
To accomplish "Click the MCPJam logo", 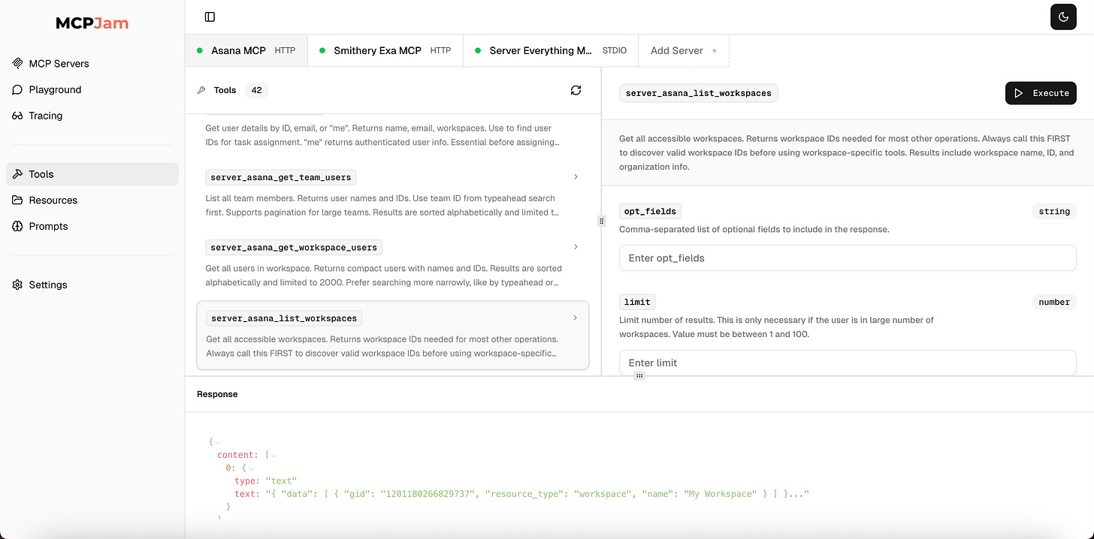I will coord(92,23).
